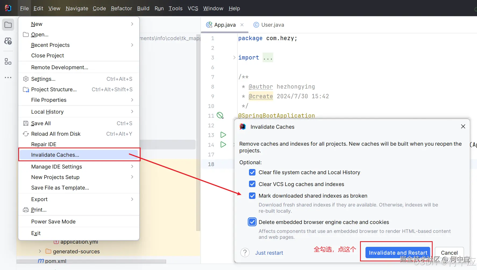
Task: Expand the Local History submenu arrow
Action: click(132, 111)
